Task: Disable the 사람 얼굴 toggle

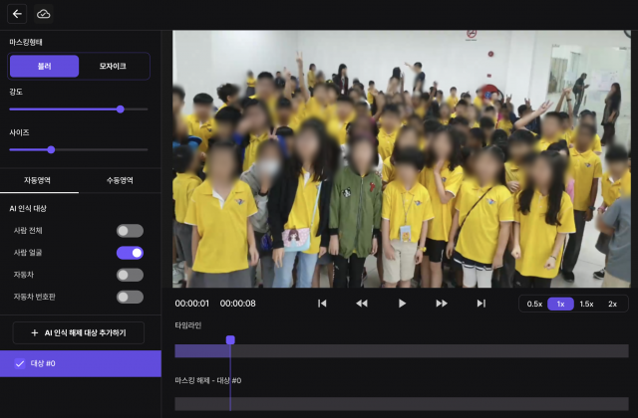Action: (130, 253)
